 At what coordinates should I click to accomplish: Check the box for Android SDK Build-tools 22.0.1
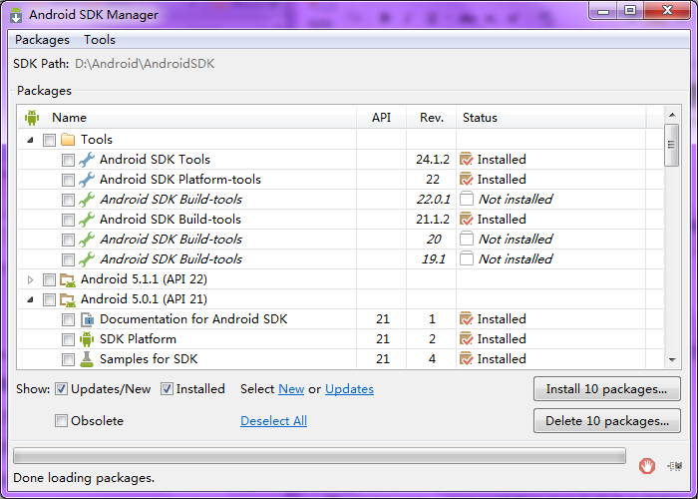pyautogui.click(x=68, y=200)
